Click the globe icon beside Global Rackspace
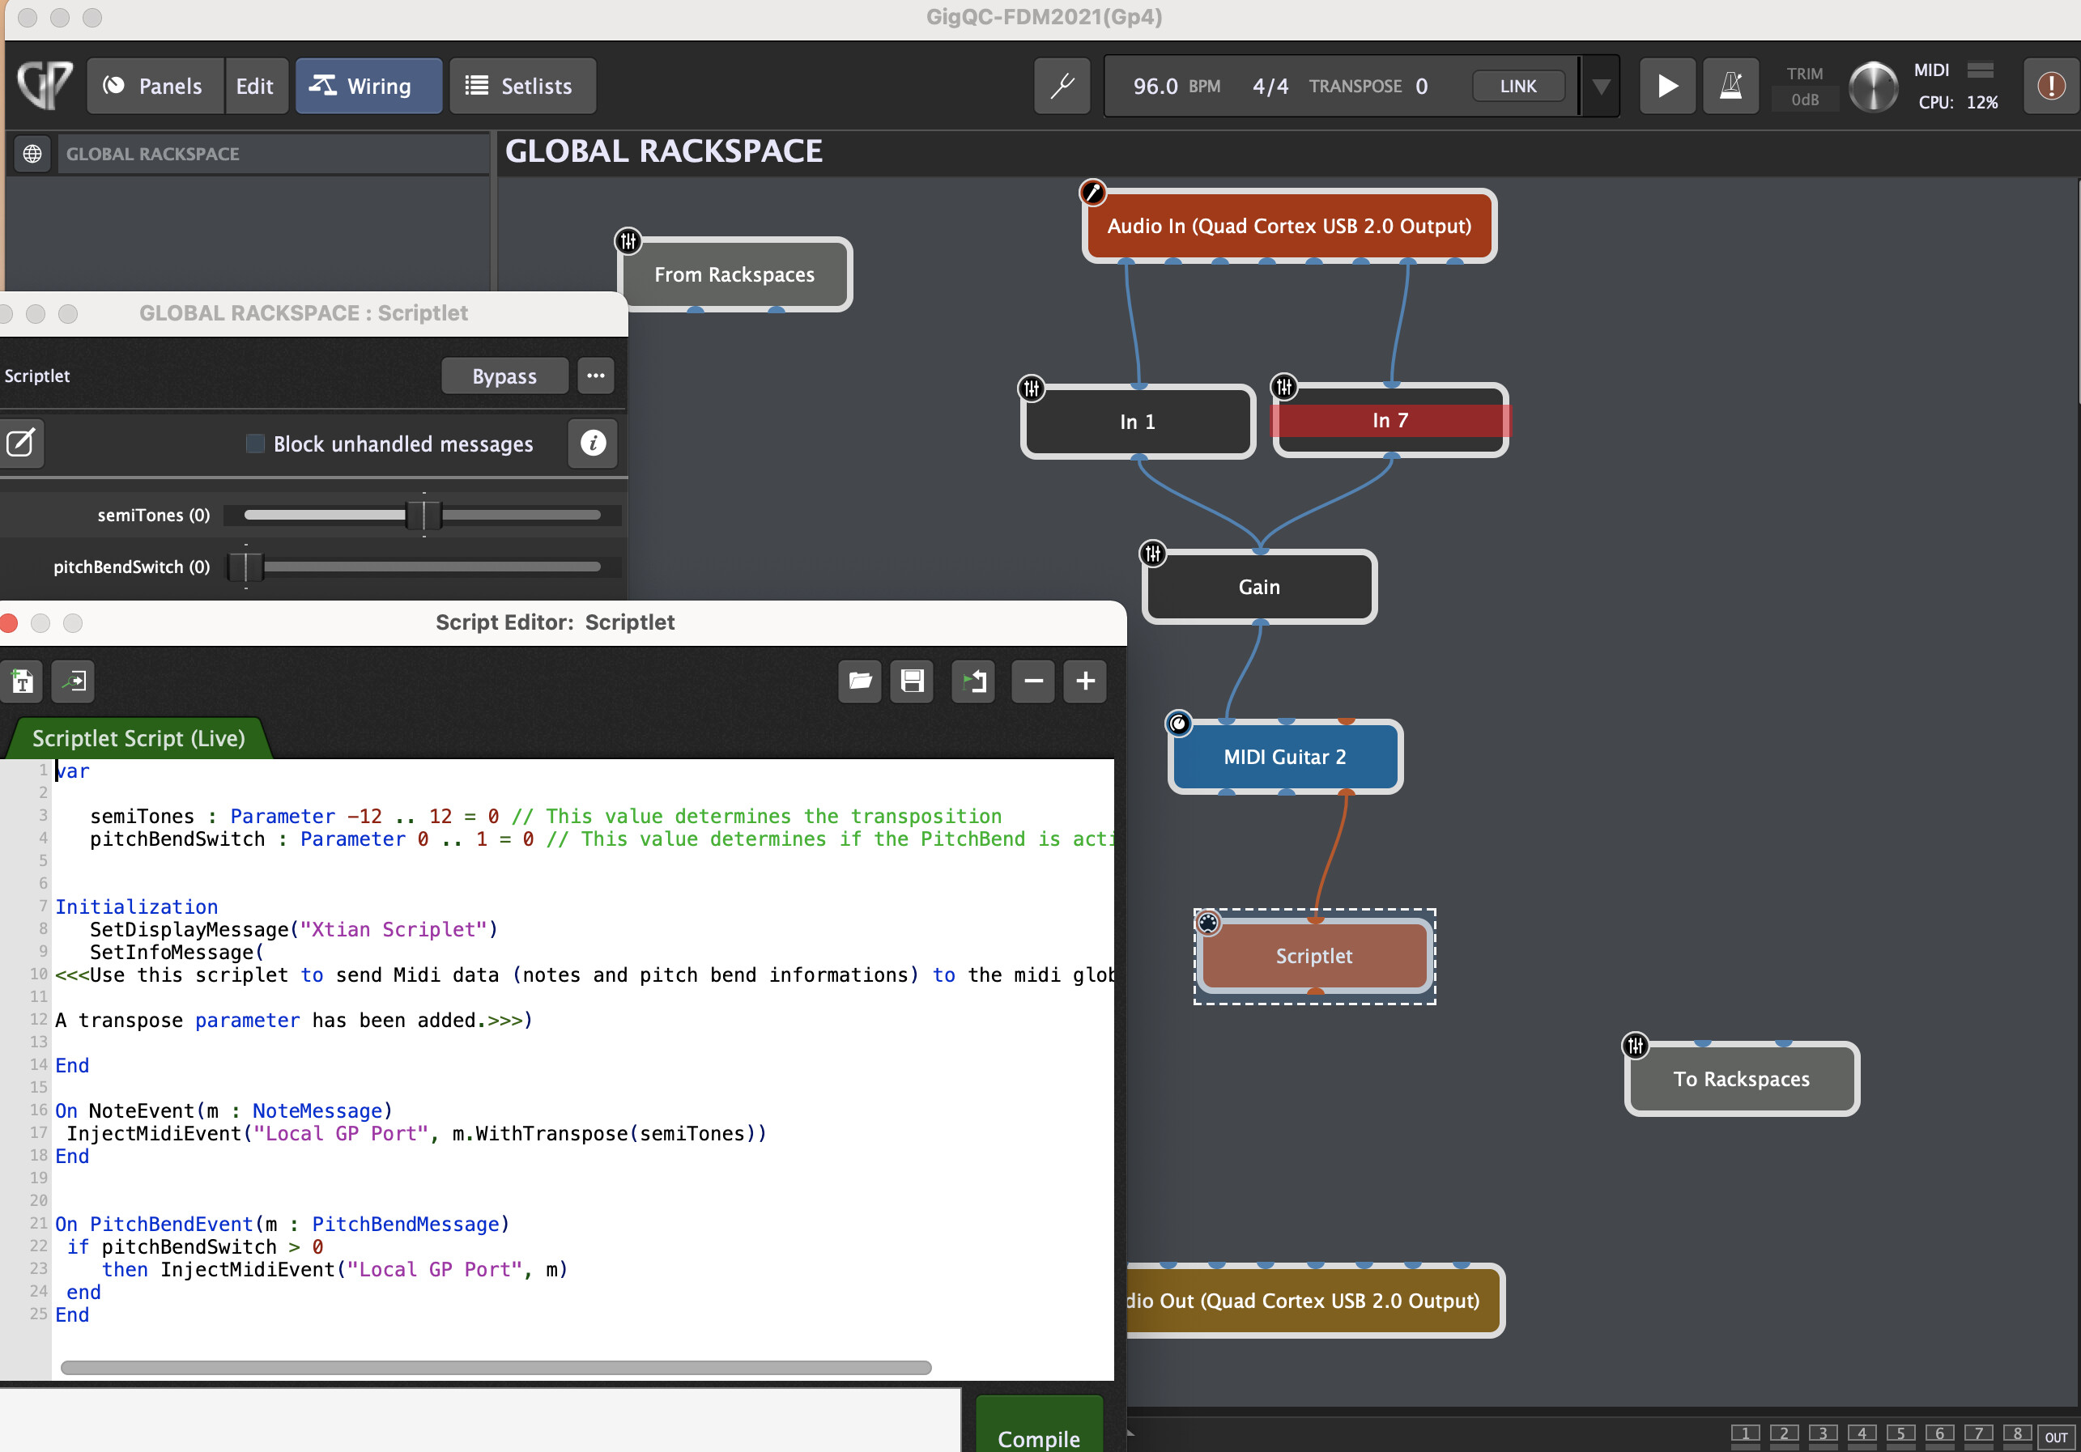2081x1452 pixels. 32,154
